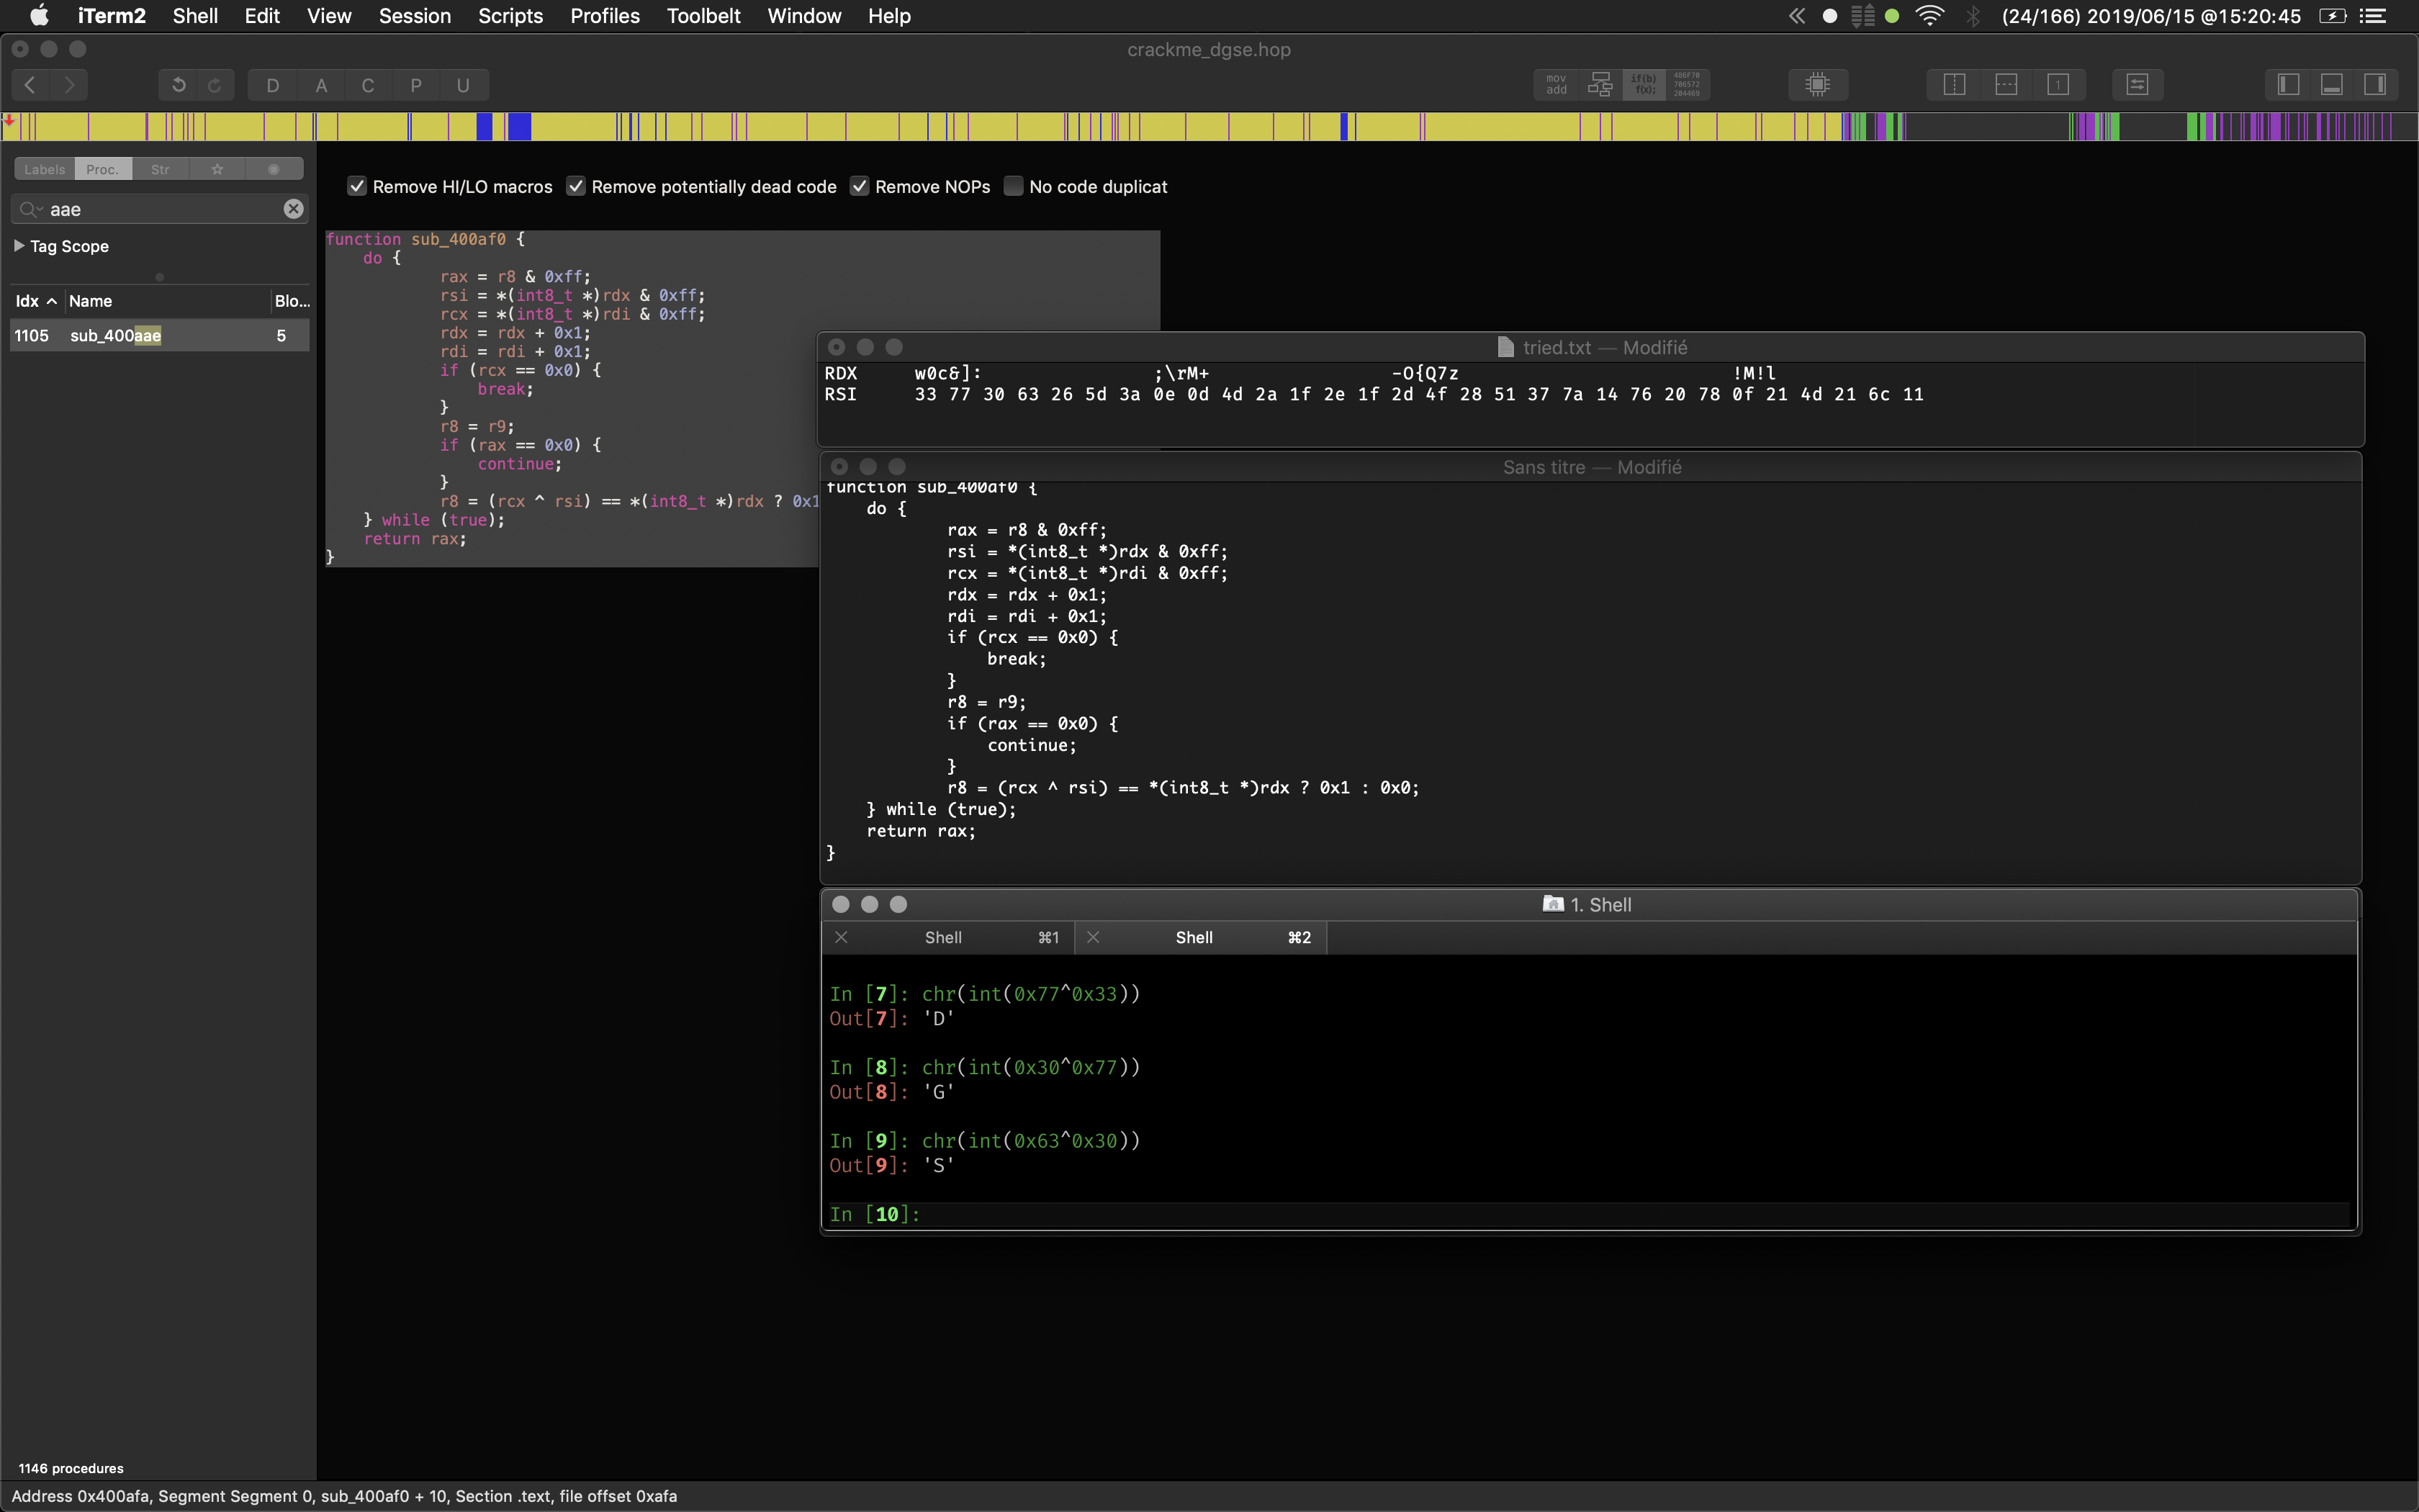Click the red arrow marker in navigation bar
Image resolution: width=2419 pixels, height=1512 pixels.
8,121
